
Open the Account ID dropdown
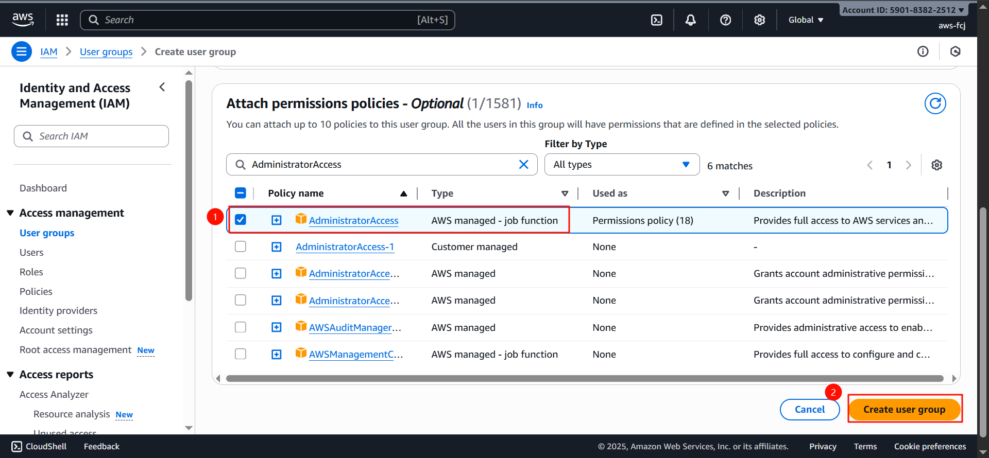coord(903,10)
